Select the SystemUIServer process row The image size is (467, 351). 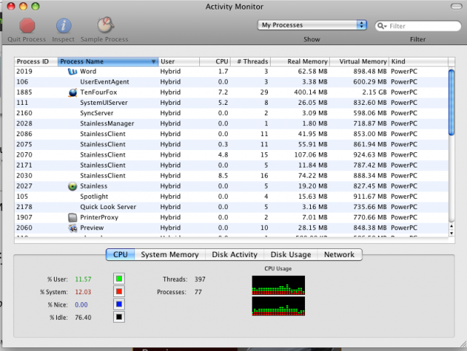[x=231, y=103]
